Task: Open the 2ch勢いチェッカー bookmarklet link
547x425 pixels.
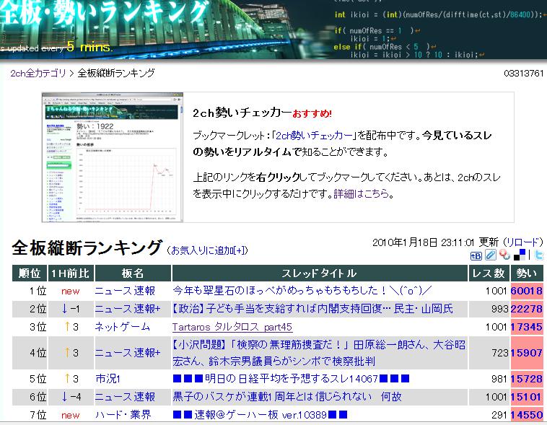Action: tap(315, 135)
